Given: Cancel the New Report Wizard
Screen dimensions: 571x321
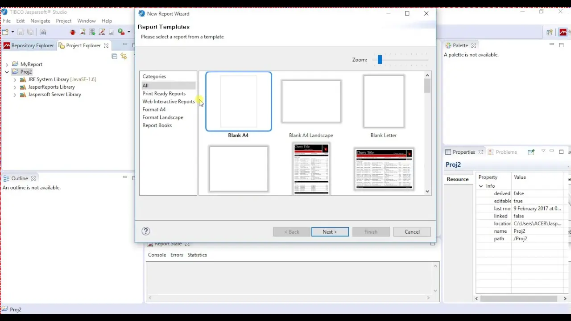Looking at the screenshot, I should pyautogui.click(x=412, y=232).
